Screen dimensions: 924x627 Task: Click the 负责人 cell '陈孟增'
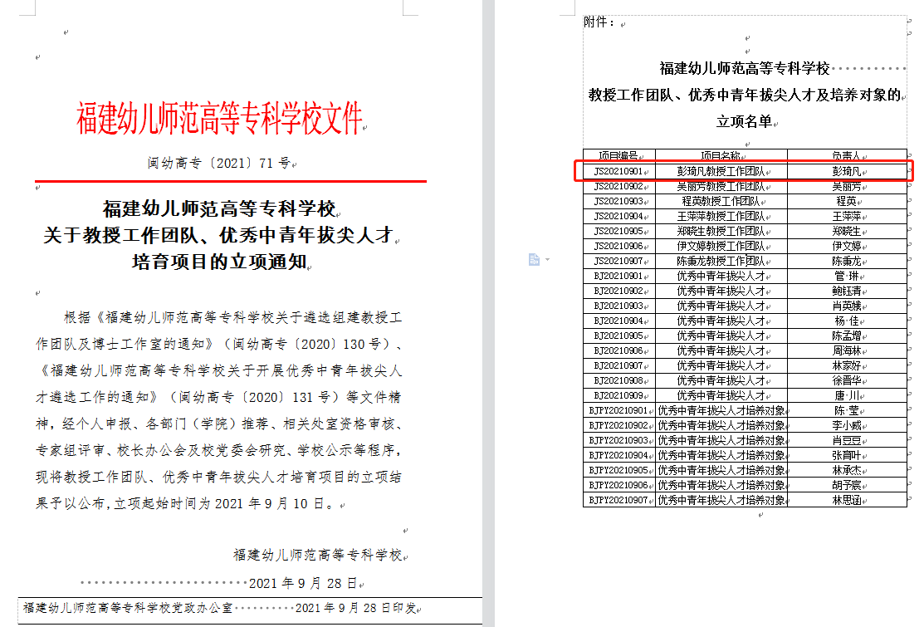(847, 336)
